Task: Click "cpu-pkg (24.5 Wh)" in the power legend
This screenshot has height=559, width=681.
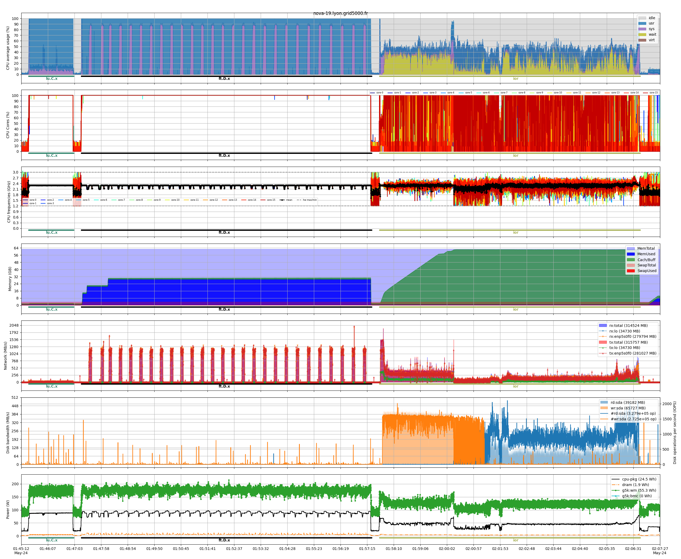Action: pyautogui.click(x=639, y=479)
